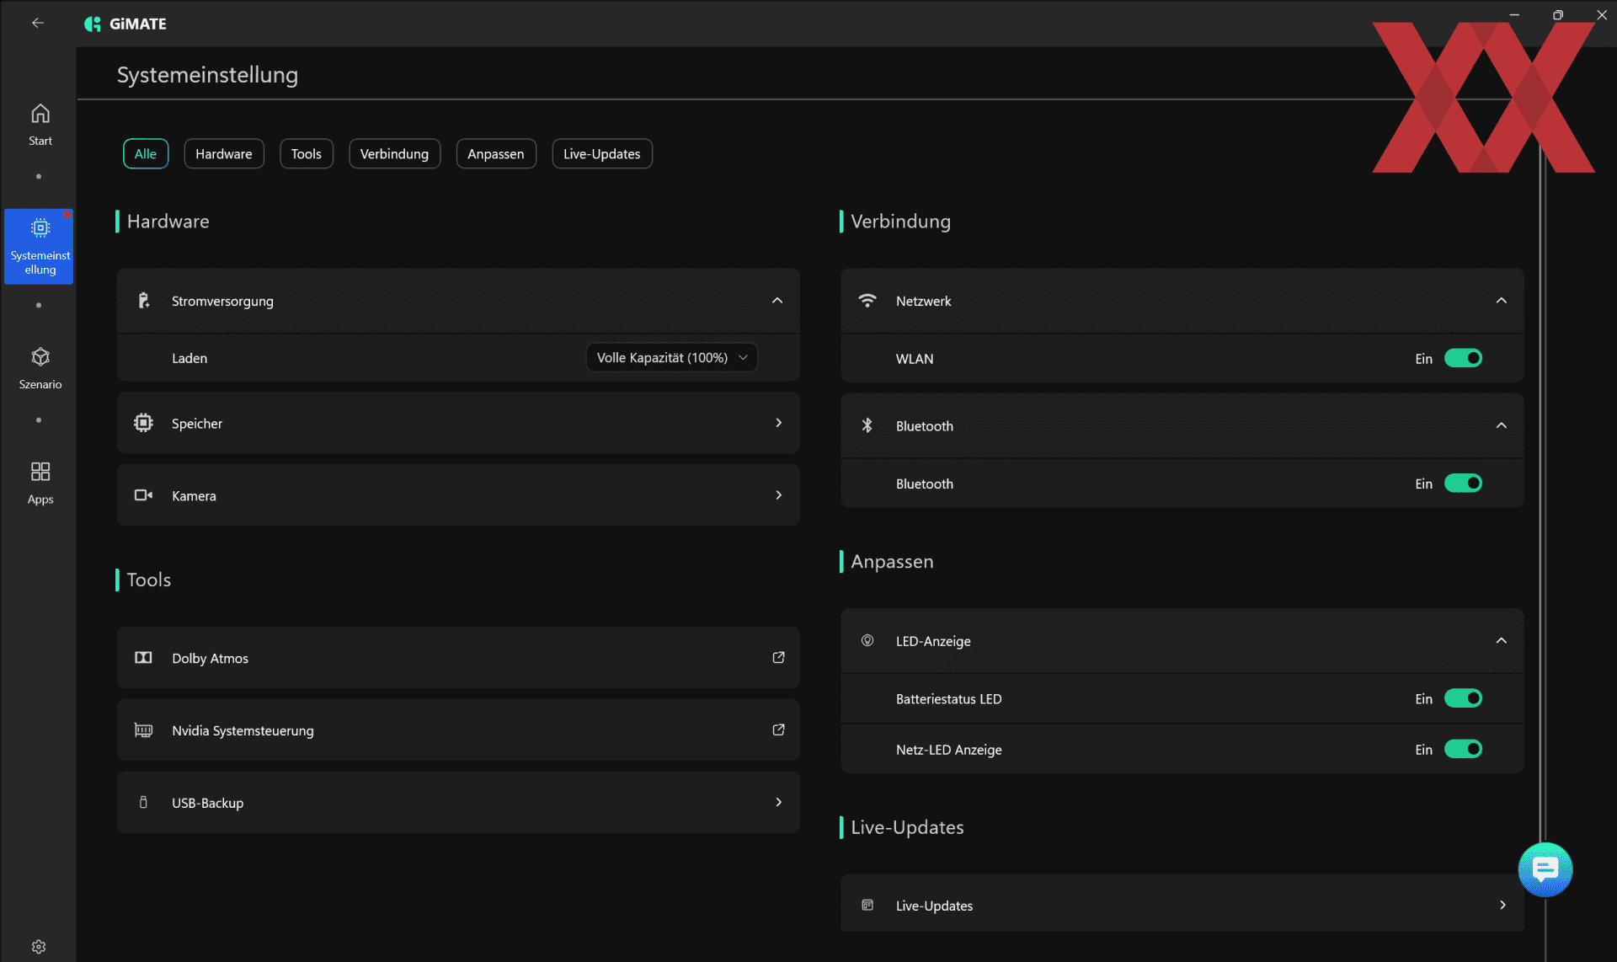Select the Live-Updates filter tab

click(x=602, y=154)
